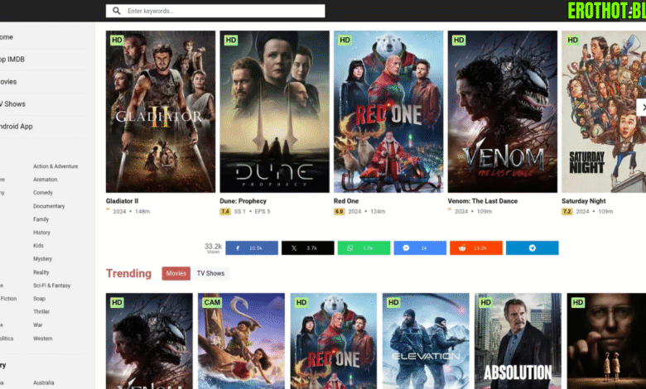The image size is (646, 389).
Task: Focus the Enter keywords search field
Action: [x=215, y=11]
